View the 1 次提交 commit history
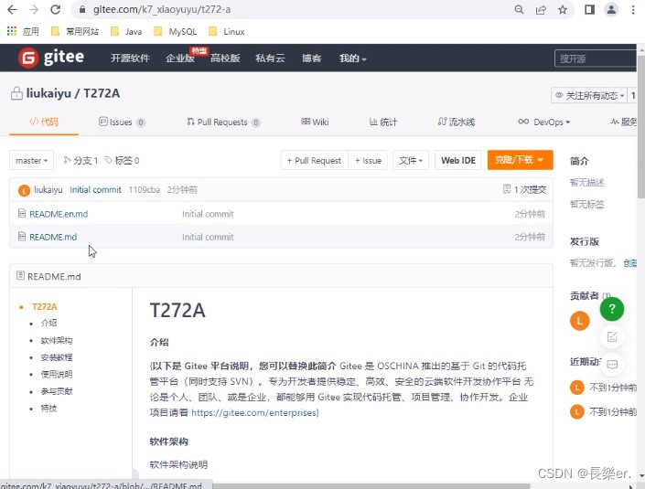 tap(525, 189)
